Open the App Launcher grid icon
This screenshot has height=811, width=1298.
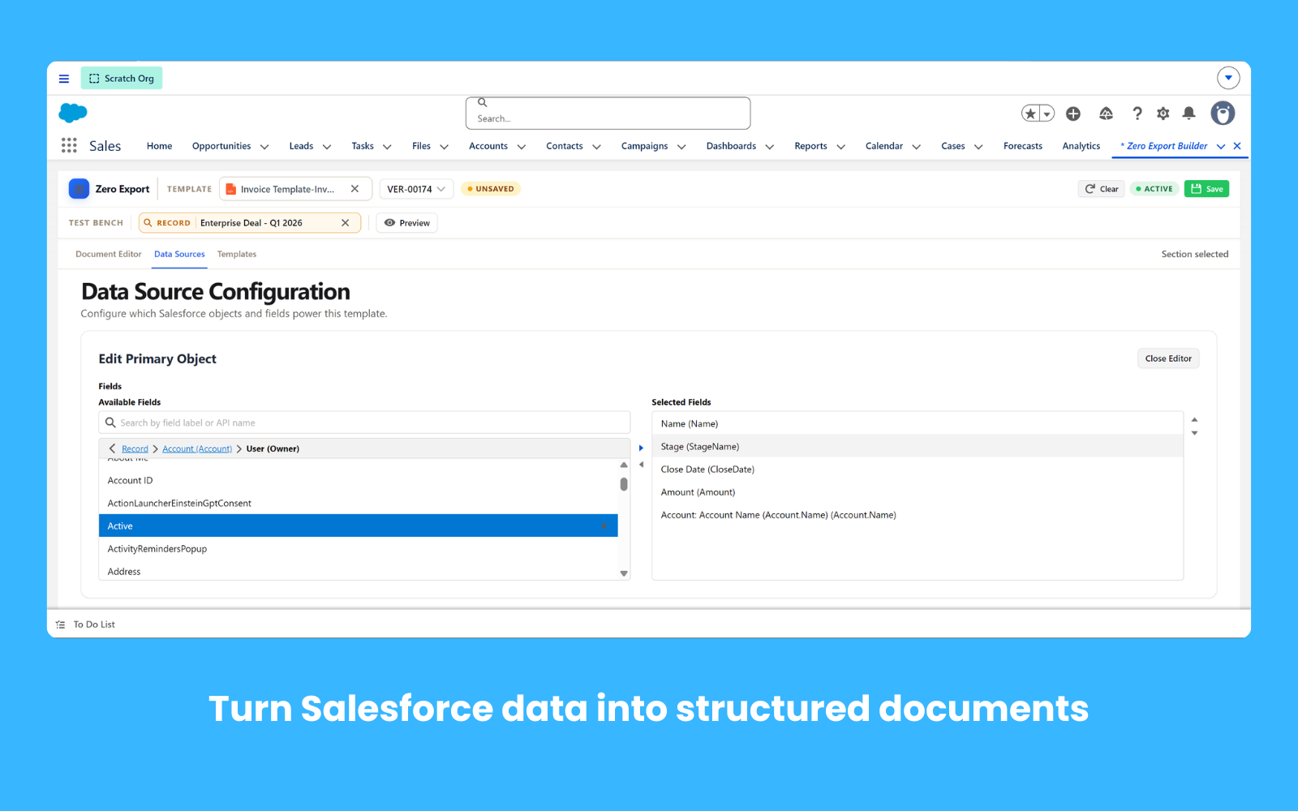pos(69,145)
